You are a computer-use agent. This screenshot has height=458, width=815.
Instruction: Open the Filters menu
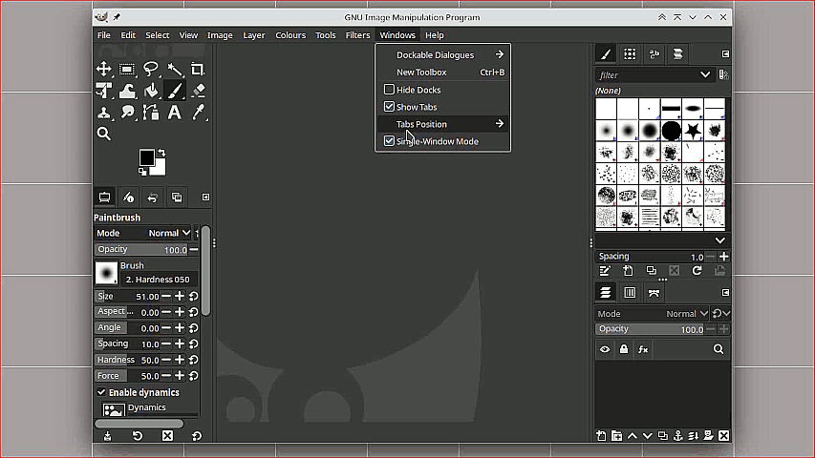357,34
